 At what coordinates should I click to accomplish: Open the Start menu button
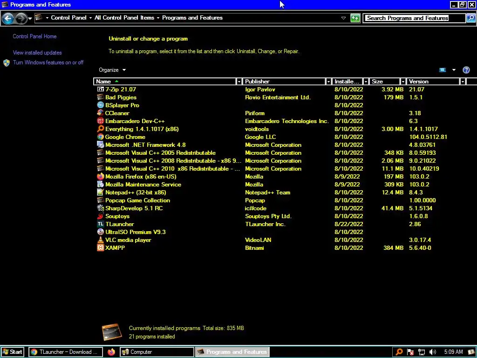[x=12, y=352]
